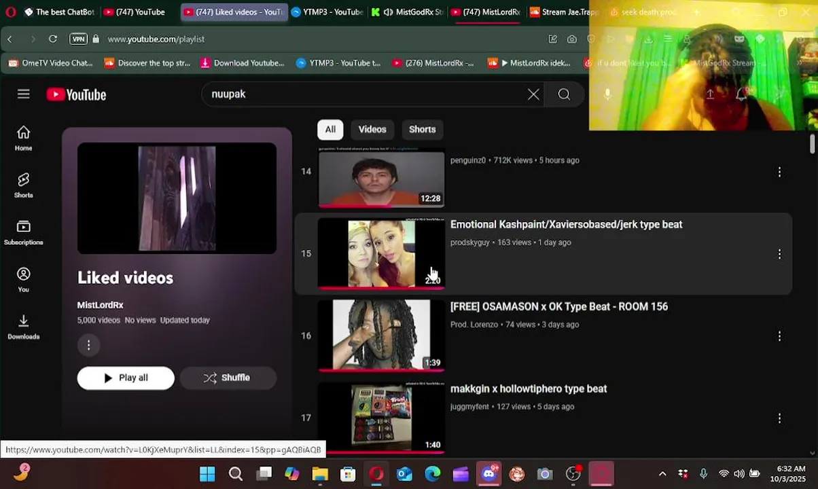This screenshot has width=818, height=489.
Task: Open the penguinz0 12:28 video thumbnail
Action: click(381, 178)
